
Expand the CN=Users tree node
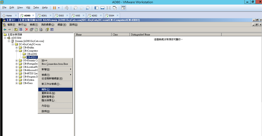coord(17,83)
